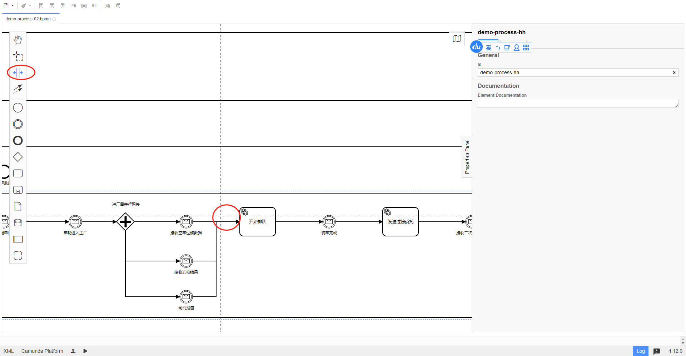The height and width of the screenshot is (356, 686).
Task: Switch input language with 英 button
Action: 489,47
